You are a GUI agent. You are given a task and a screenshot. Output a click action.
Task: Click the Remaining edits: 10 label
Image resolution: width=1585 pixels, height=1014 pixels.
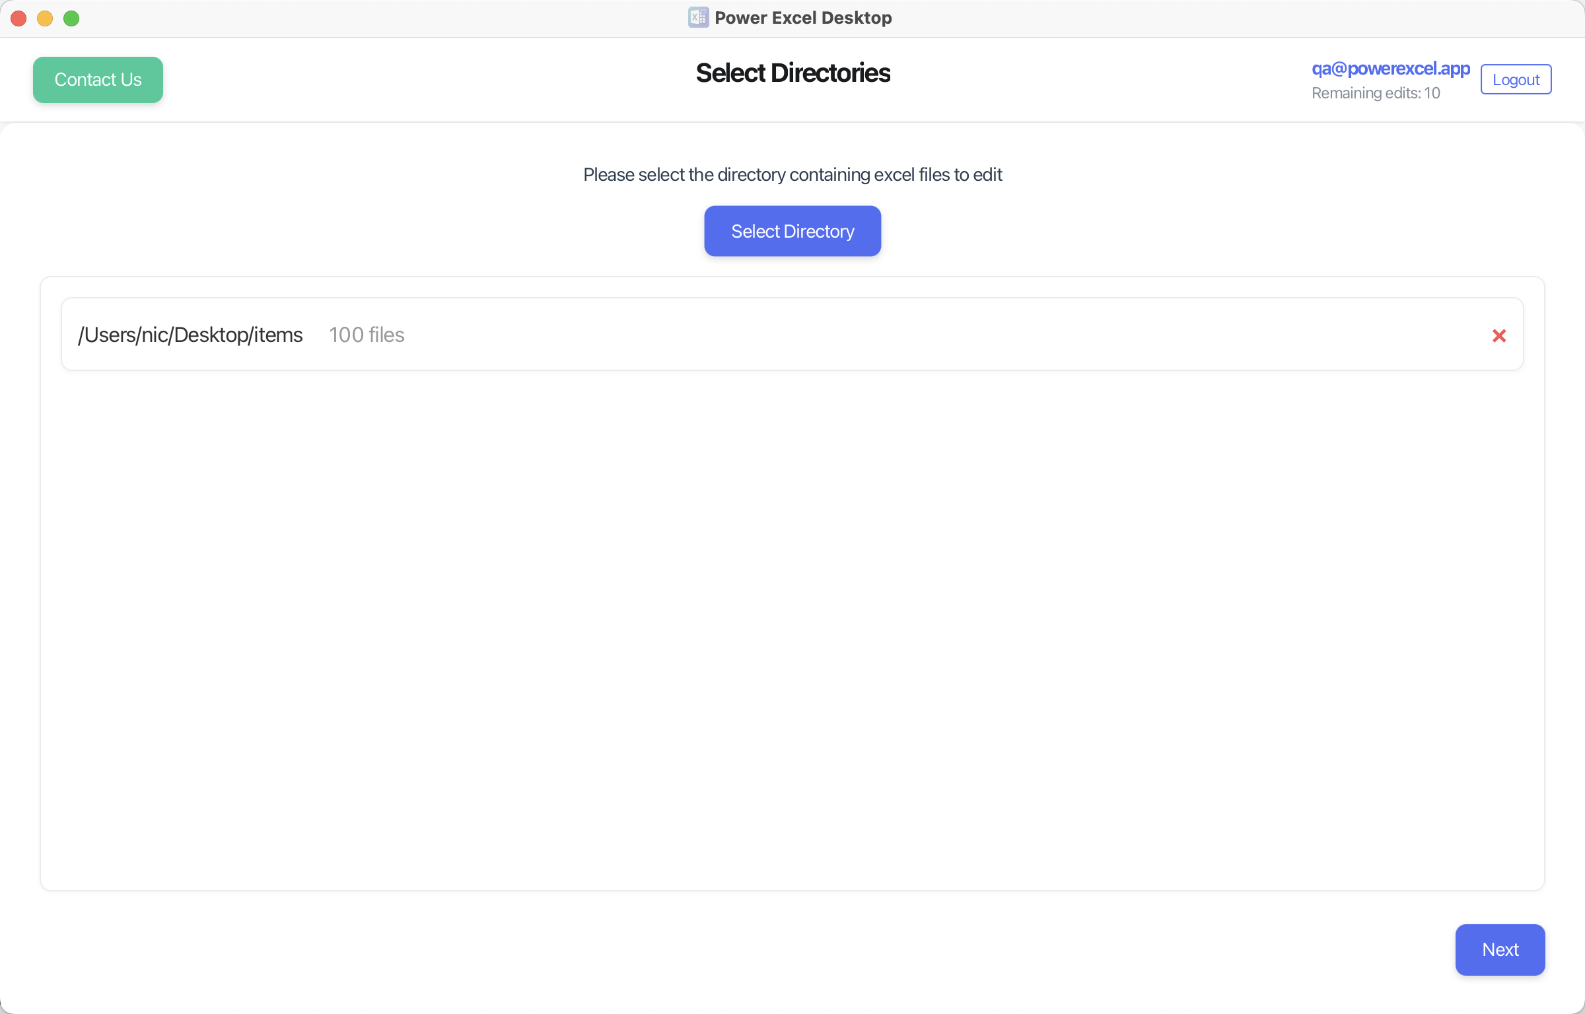1376,93
